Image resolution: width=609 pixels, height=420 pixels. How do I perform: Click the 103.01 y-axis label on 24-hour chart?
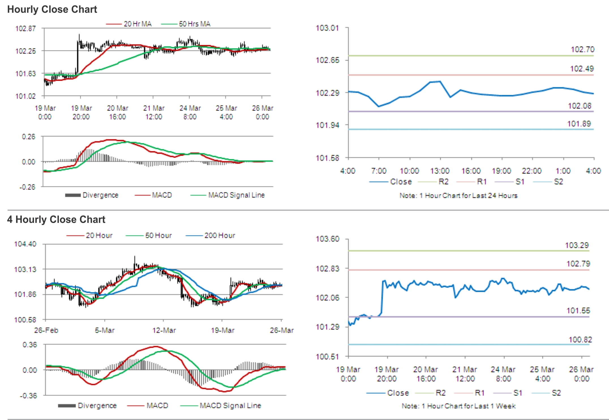coord(327,28)
